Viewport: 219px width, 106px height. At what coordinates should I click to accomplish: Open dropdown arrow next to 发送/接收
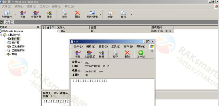point(100,14)
